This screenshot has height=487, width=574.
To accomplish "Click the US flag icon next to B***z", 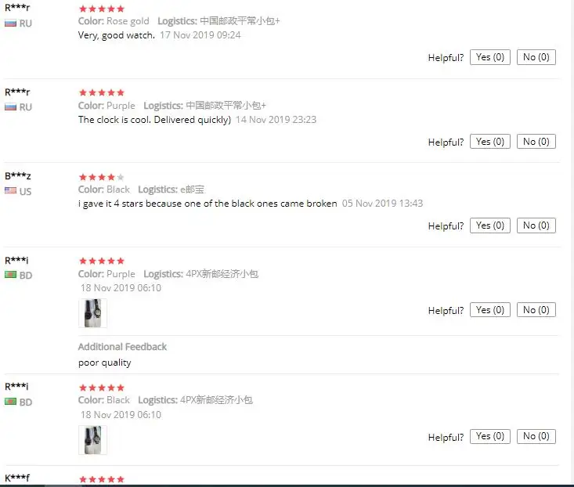I will (x=10, y=190).
